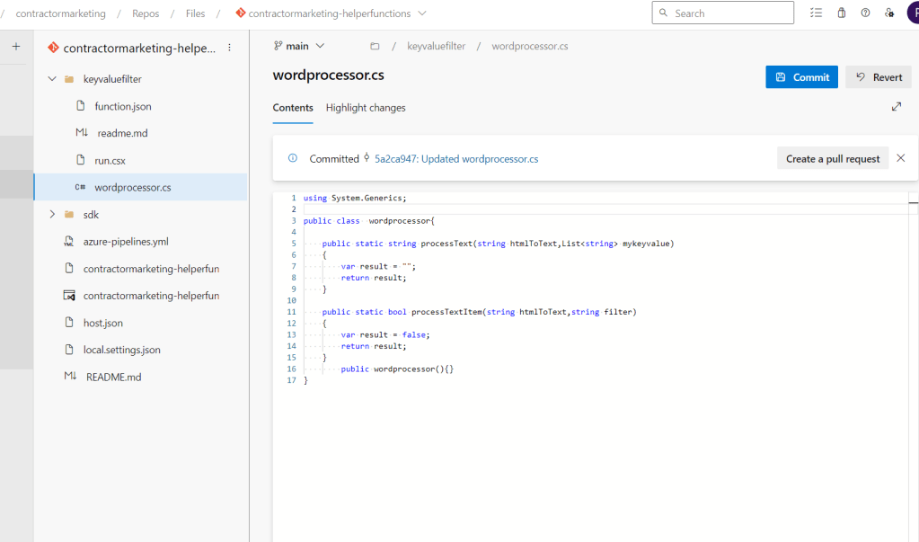Click code line 11 processTextItem declaration
Viewport: 919px width, 542px height.
(x=479, y=312)
